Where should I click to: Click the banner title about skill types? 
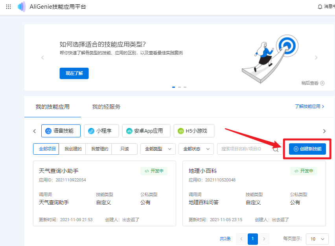point(103,44)
